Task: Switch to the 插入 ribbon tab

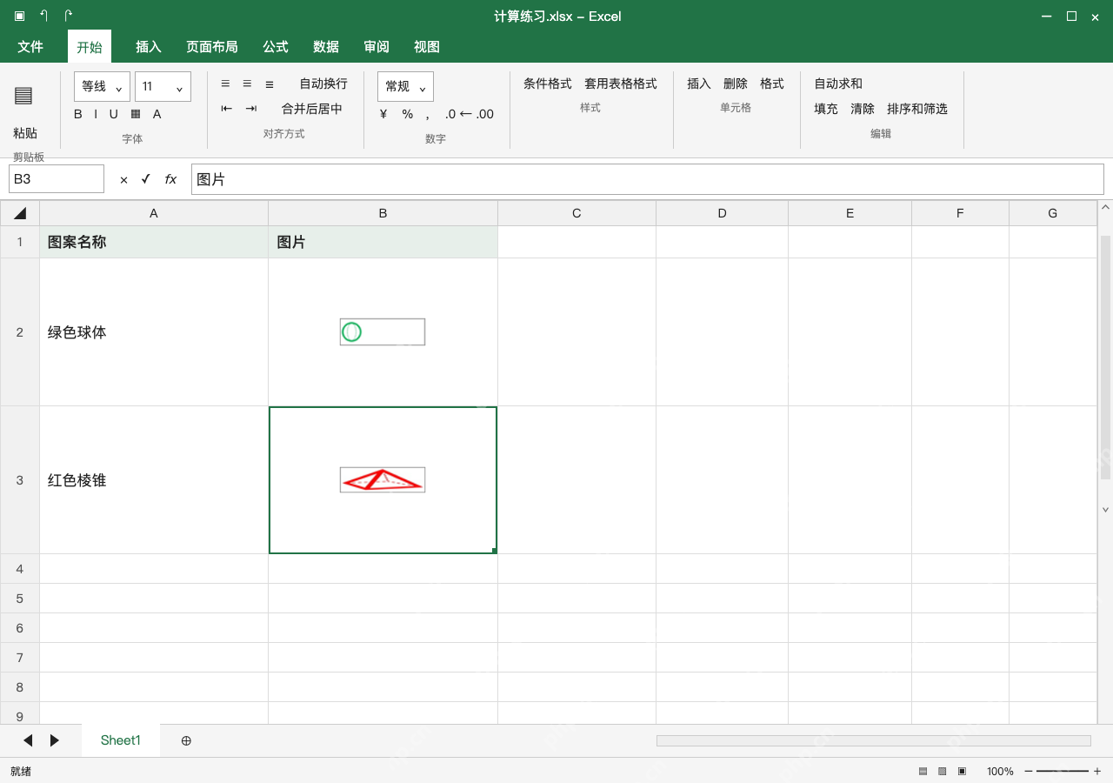Action: (x=149, y=46)
